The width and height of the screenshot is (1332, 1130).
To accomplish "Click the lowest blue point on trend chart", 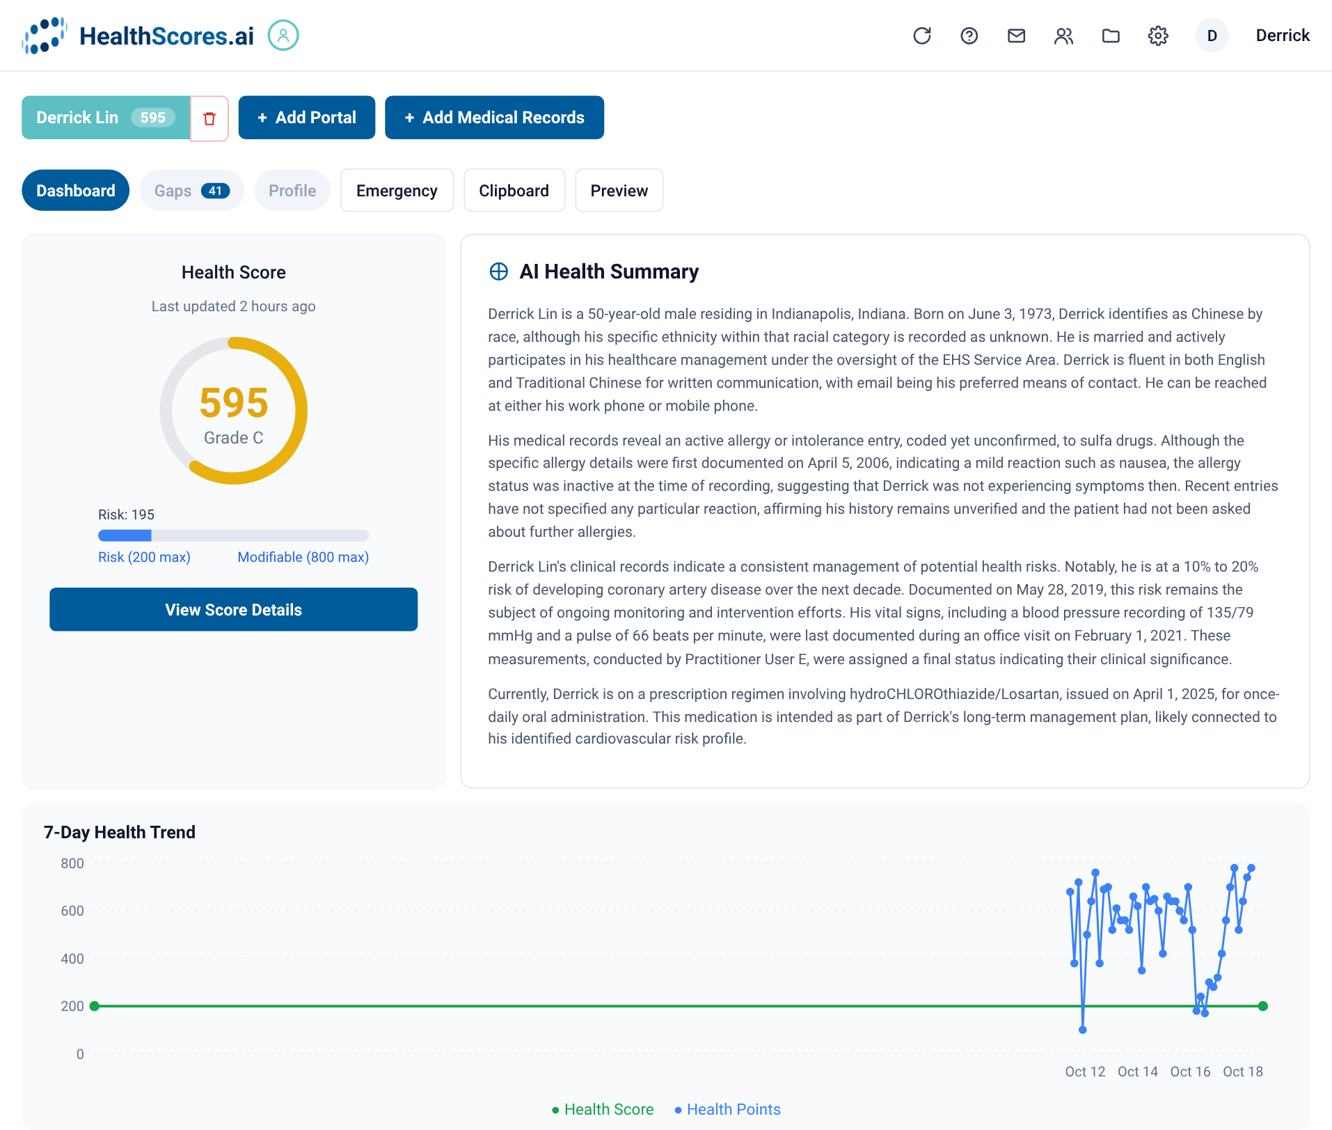I will click(x=1083, y=1030).
